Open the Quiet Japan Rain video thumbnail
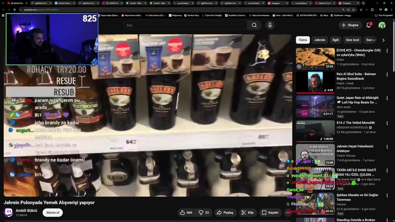Viewport: 395px width, 222px height. [315, 106]
